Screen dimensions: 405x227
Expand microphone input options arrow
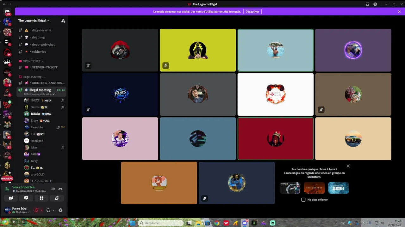pos(41,210)
